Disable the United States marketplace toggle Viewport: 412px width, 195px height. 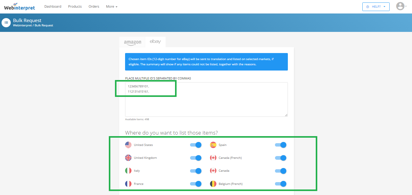pyautogui.click(x=196, y=145)
